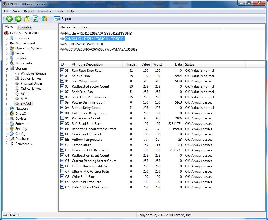
Task: Expand the Operating System node
Action: point(7,49)
